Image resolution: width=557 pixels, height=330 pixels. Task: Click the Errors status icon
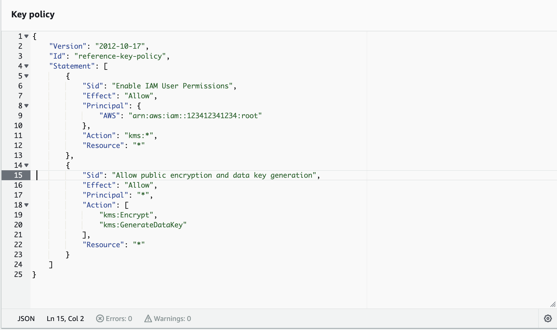100,319
